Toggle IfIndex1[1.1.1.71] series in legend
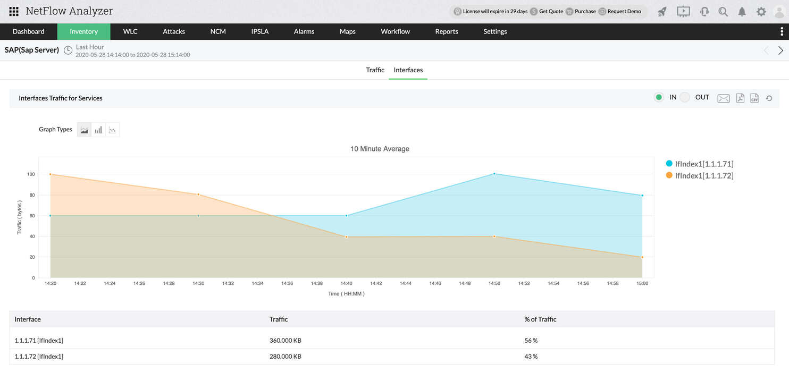789x372 pixels. (703, 164)
